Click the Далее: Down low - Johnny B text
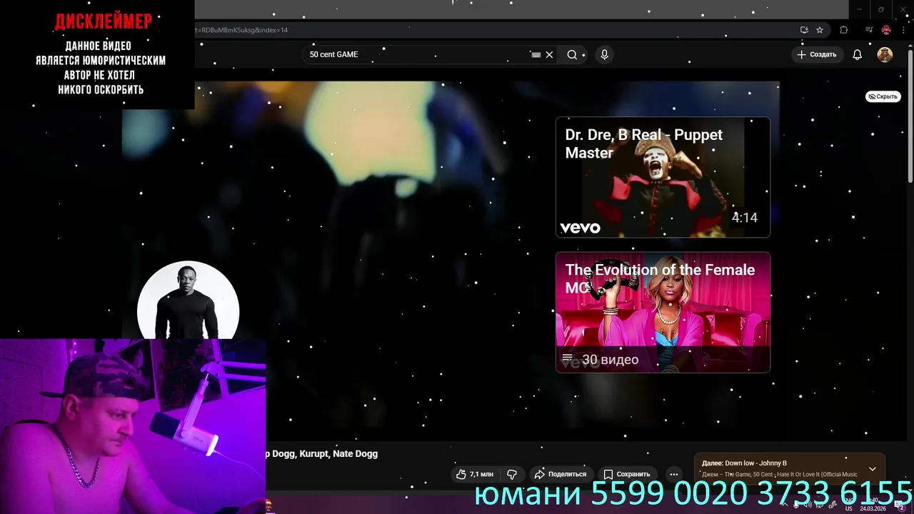This screenshot has height=514, width=914. pos(744,463)
